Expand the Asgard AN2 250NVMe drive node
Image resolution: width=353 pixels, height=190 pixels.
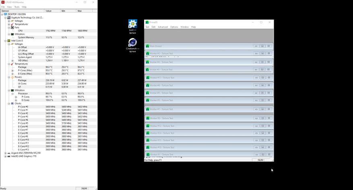coord(5,153)
